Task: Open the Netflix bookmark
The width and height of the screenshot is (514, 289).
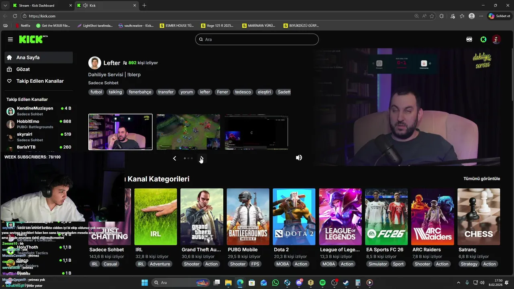Action: tap(22, 25)
